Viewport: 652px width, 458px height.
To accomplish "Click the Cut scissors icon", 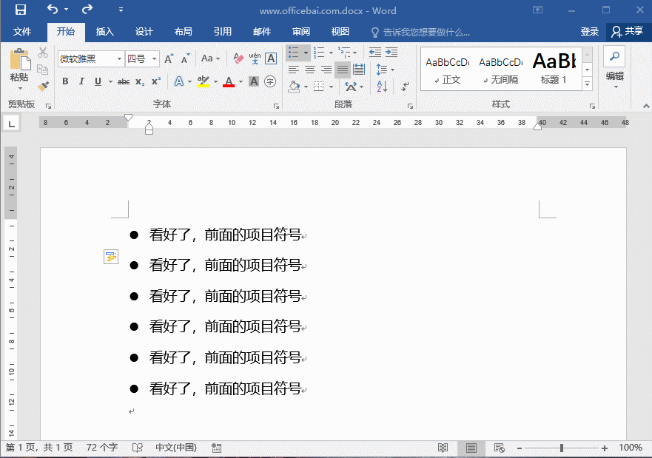I will [x=43, y=53].
